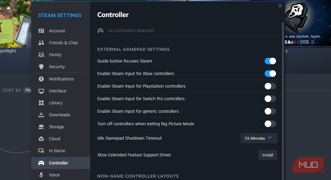This screenshot has width=331, height=180.
Task: Select the Storage settings entry
Action: [x=56, y=126]
